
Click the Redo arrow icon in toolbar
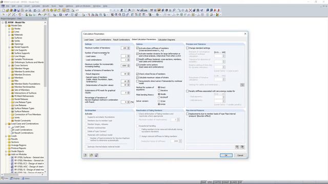(x=39, y=10)
